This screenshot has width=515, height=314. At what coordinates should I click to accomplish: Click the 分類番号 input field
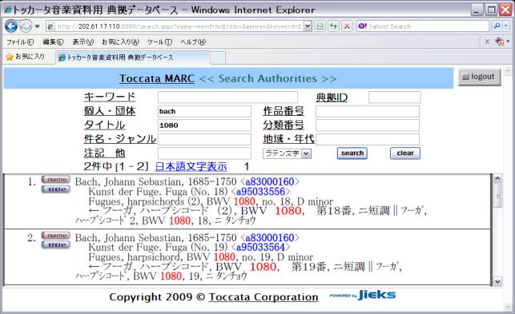368,125
